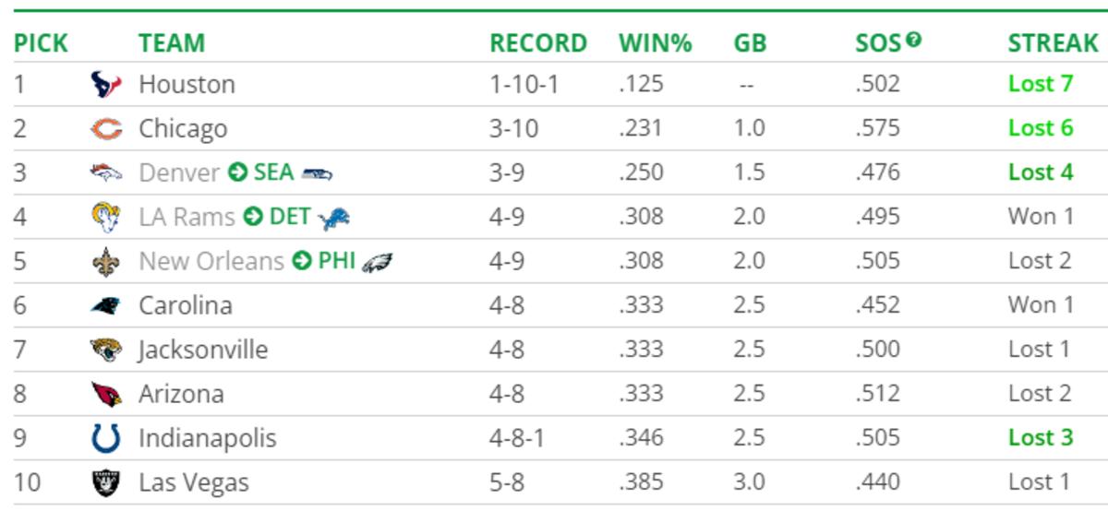1108x511 pixels.
Task: Click the Carolina Panthers logo
Action: click(106, 306)
